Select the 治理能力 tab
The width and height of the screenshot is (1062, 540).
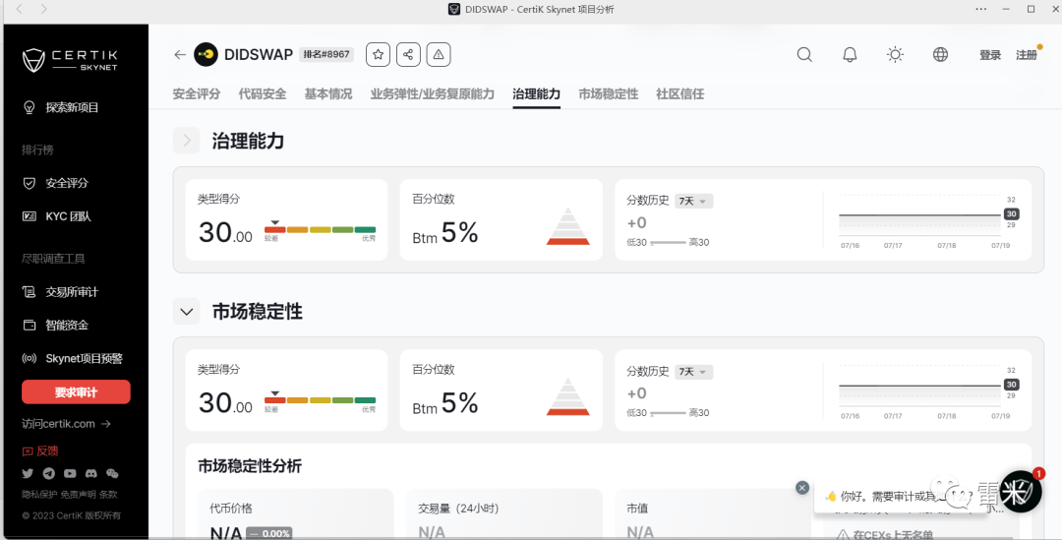(537, 94)
